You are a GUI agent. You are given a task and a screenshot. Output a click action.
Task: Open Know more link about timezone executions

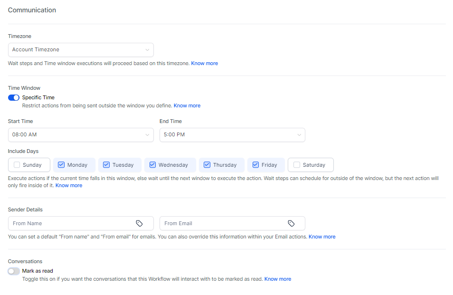[204, 63]
